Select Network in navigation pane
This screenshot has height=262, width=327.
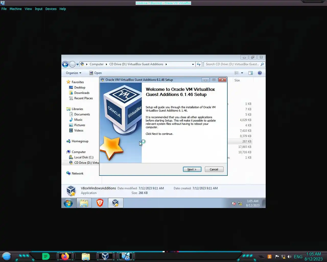pos(77,173)
